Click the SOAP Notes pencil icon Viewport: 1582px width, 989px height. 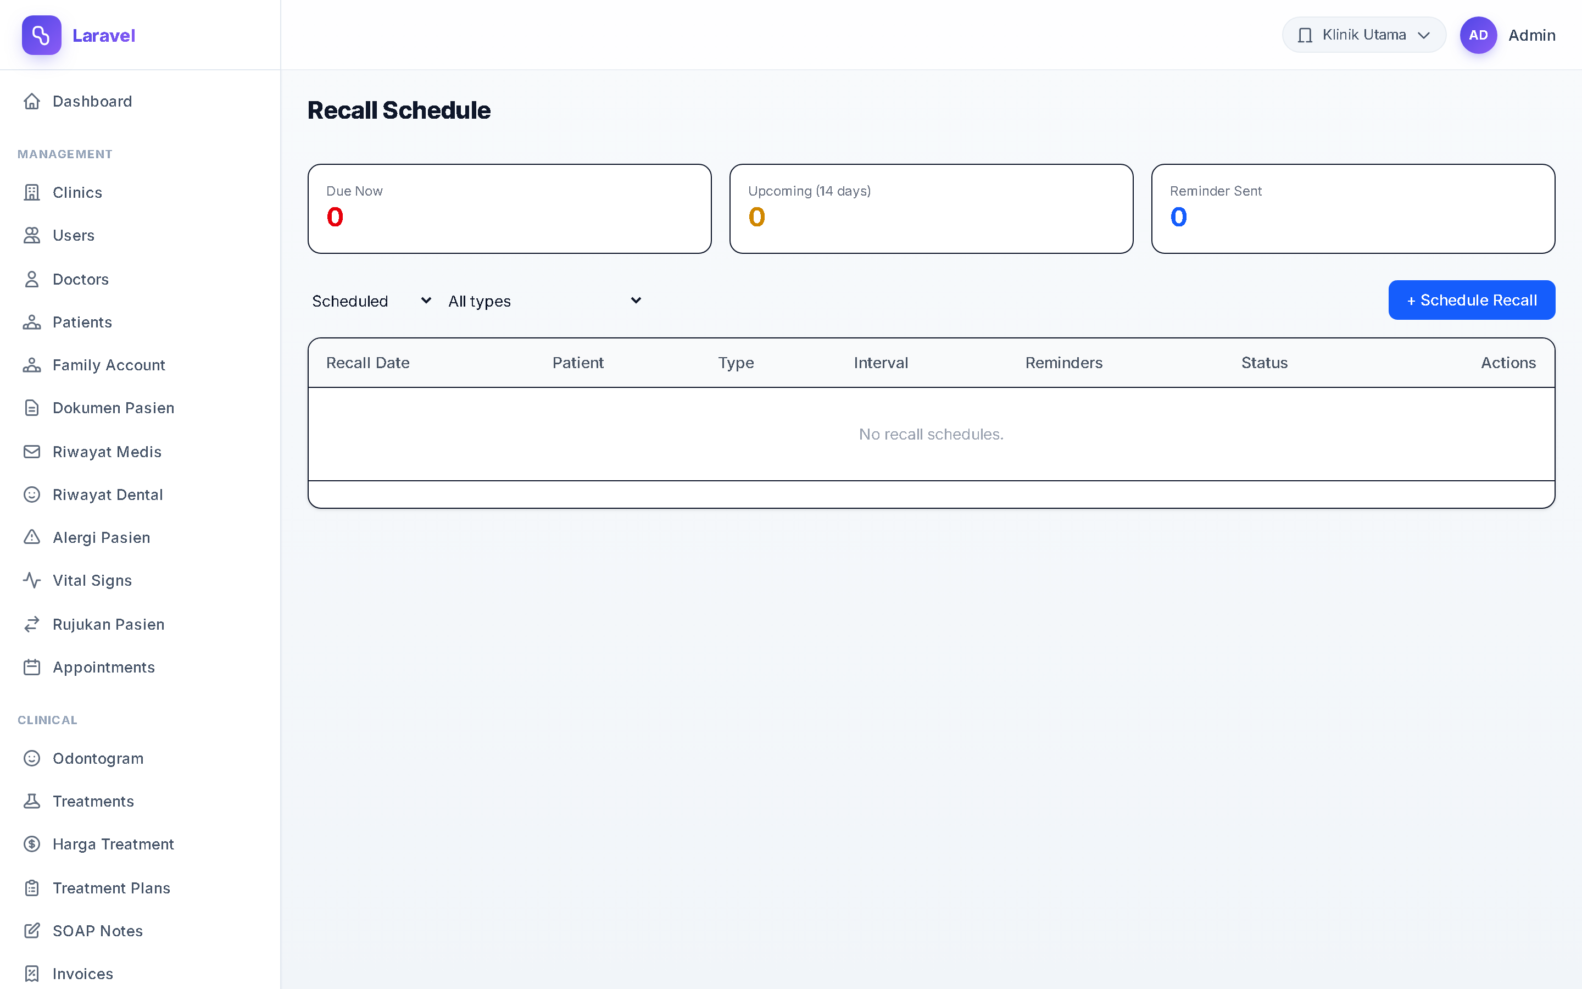tap(32, 931)
